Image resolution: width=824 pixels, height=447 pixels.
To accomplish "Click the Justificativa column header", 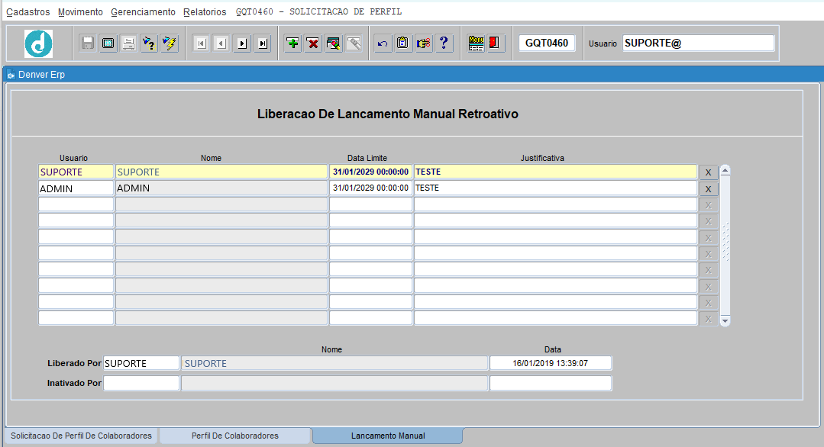I will (x=542, y=158).
